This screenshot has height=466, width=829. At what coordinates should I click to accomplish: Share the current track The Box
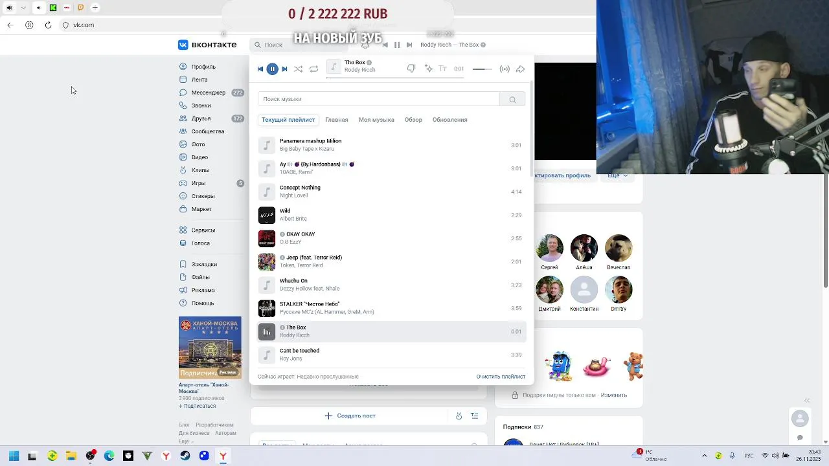[520, 69]
